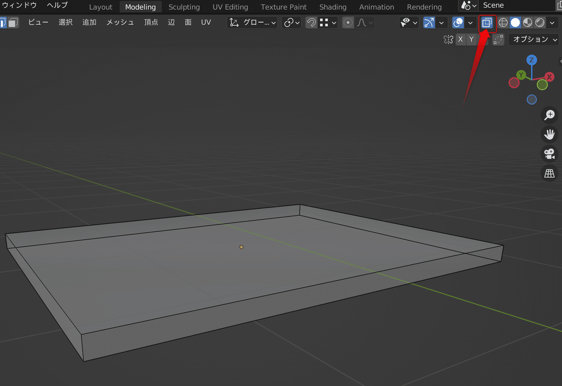Image resolution: width=562 pixels, height=386 pixels.
Task: Click the Z axis on navigation gizmo
Action: click(532, 60)
